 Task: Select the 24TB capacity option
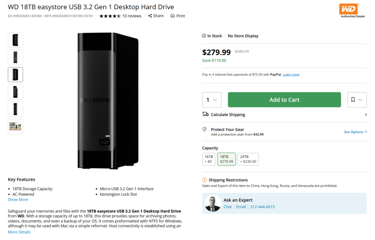[x=248, y=159]
